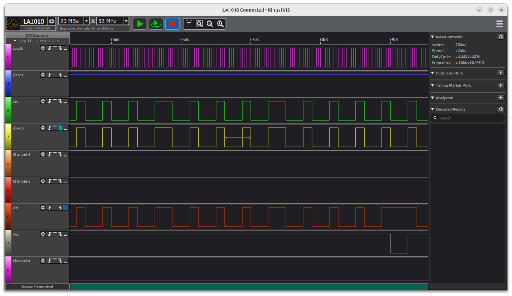
Task: Add a new pulse counter
Action: click(501, 73)
